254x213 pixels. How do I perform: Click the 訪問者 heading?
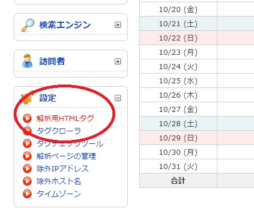pyautogui.click(x=52, y=61)
